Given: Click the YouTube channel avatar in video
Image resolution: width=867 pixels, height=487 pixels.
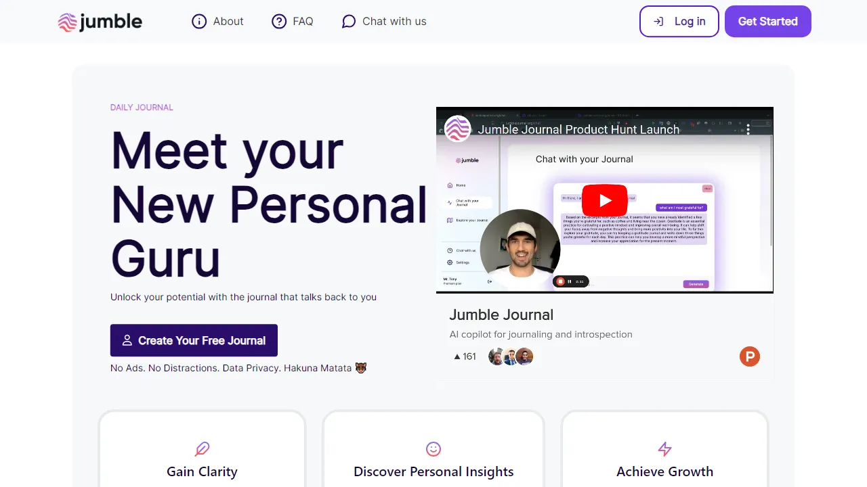Looking at the screenshot, I should click(458, 129).
